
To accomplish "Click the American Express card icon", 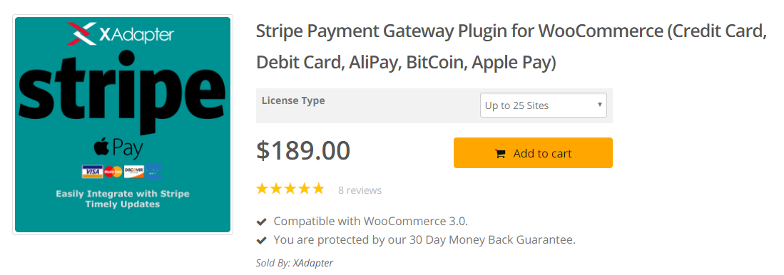I will [153, 172].
